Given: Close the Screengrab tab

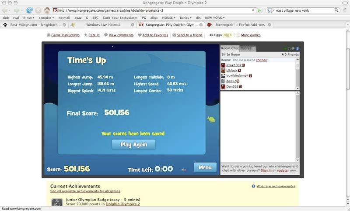Looking at the screenshot, I should click(269, 25).
